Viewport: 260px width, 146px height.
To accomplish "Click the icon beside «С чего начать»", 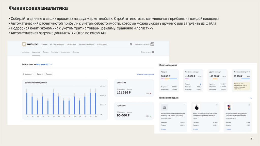I will 153,52.
